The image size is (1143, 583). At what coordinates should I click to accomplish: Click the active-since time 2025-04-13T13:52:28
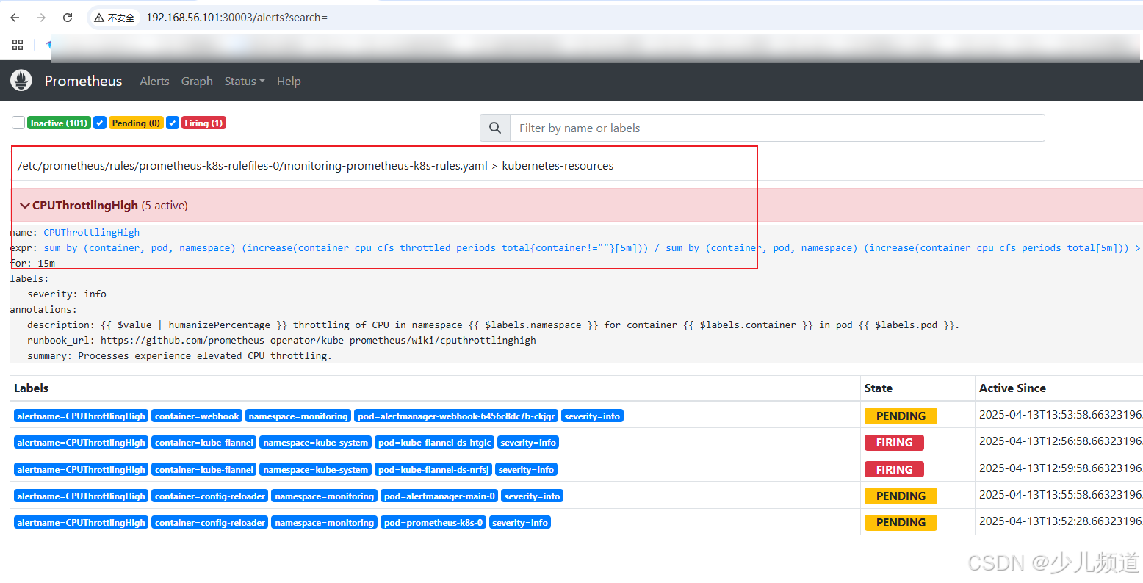click(x=1061, y=521)
